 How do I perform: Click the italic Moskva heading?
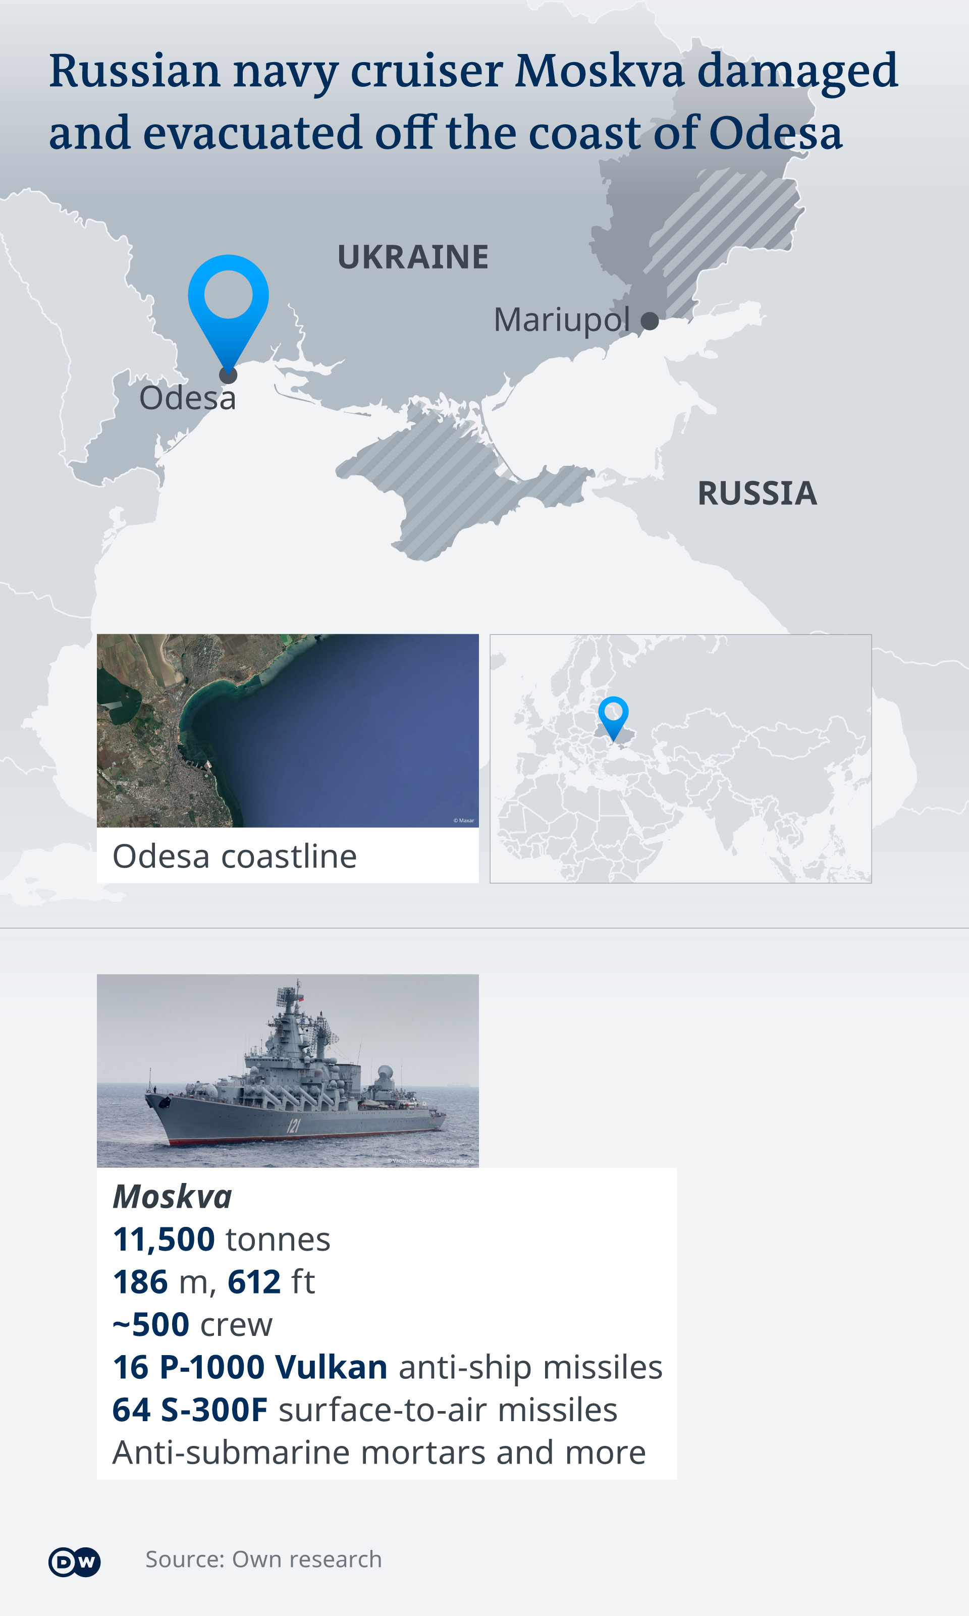(x=173, y=1197)
